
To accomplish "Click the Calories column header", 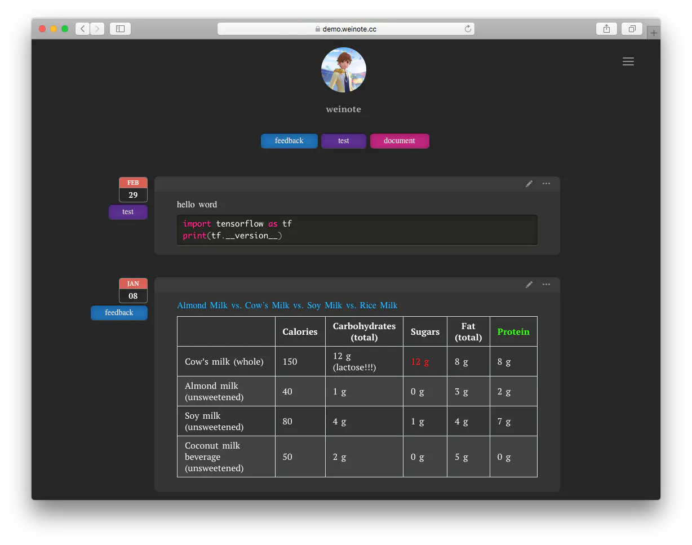I will pyautogui.click(x=300, y=331).
